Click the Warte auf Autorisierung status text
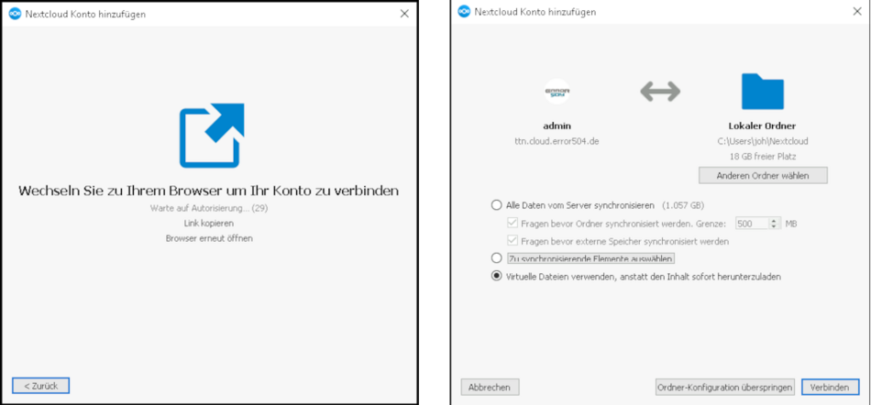Screen dimensions: 871x405 [209, 208]
